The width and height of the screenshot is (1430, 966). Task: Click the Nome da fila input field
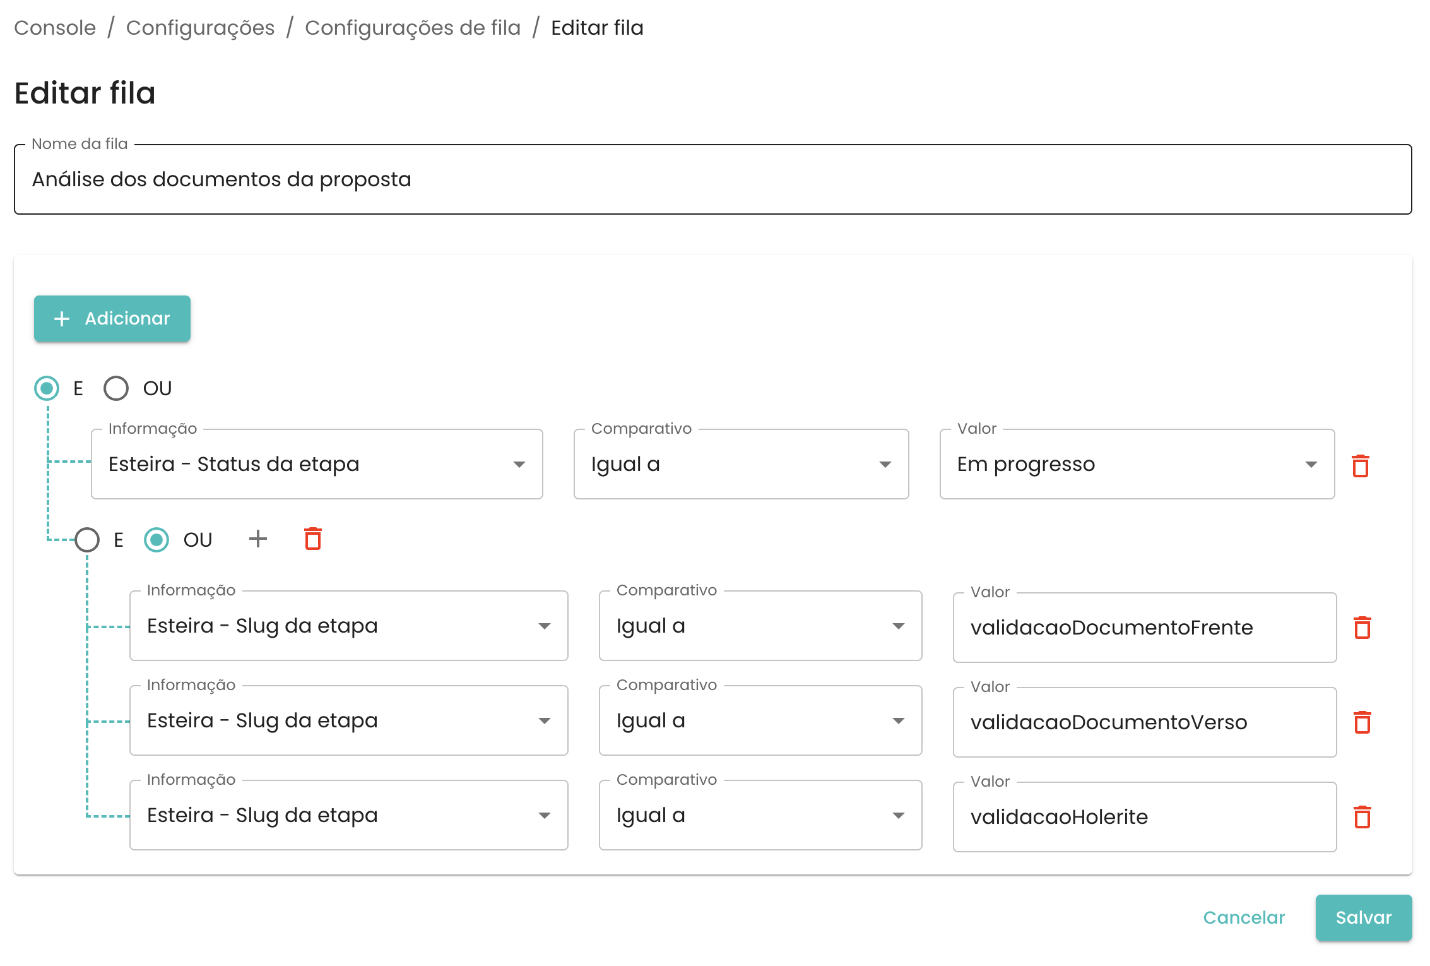point(712,180)
